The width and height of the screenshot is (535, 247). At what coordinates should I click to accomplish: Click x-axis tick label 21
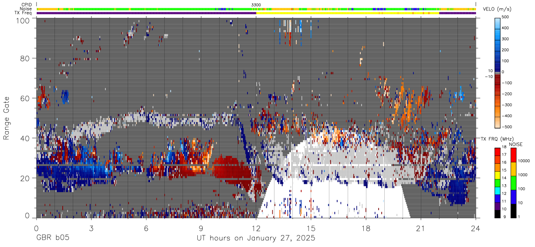[421, 228]
